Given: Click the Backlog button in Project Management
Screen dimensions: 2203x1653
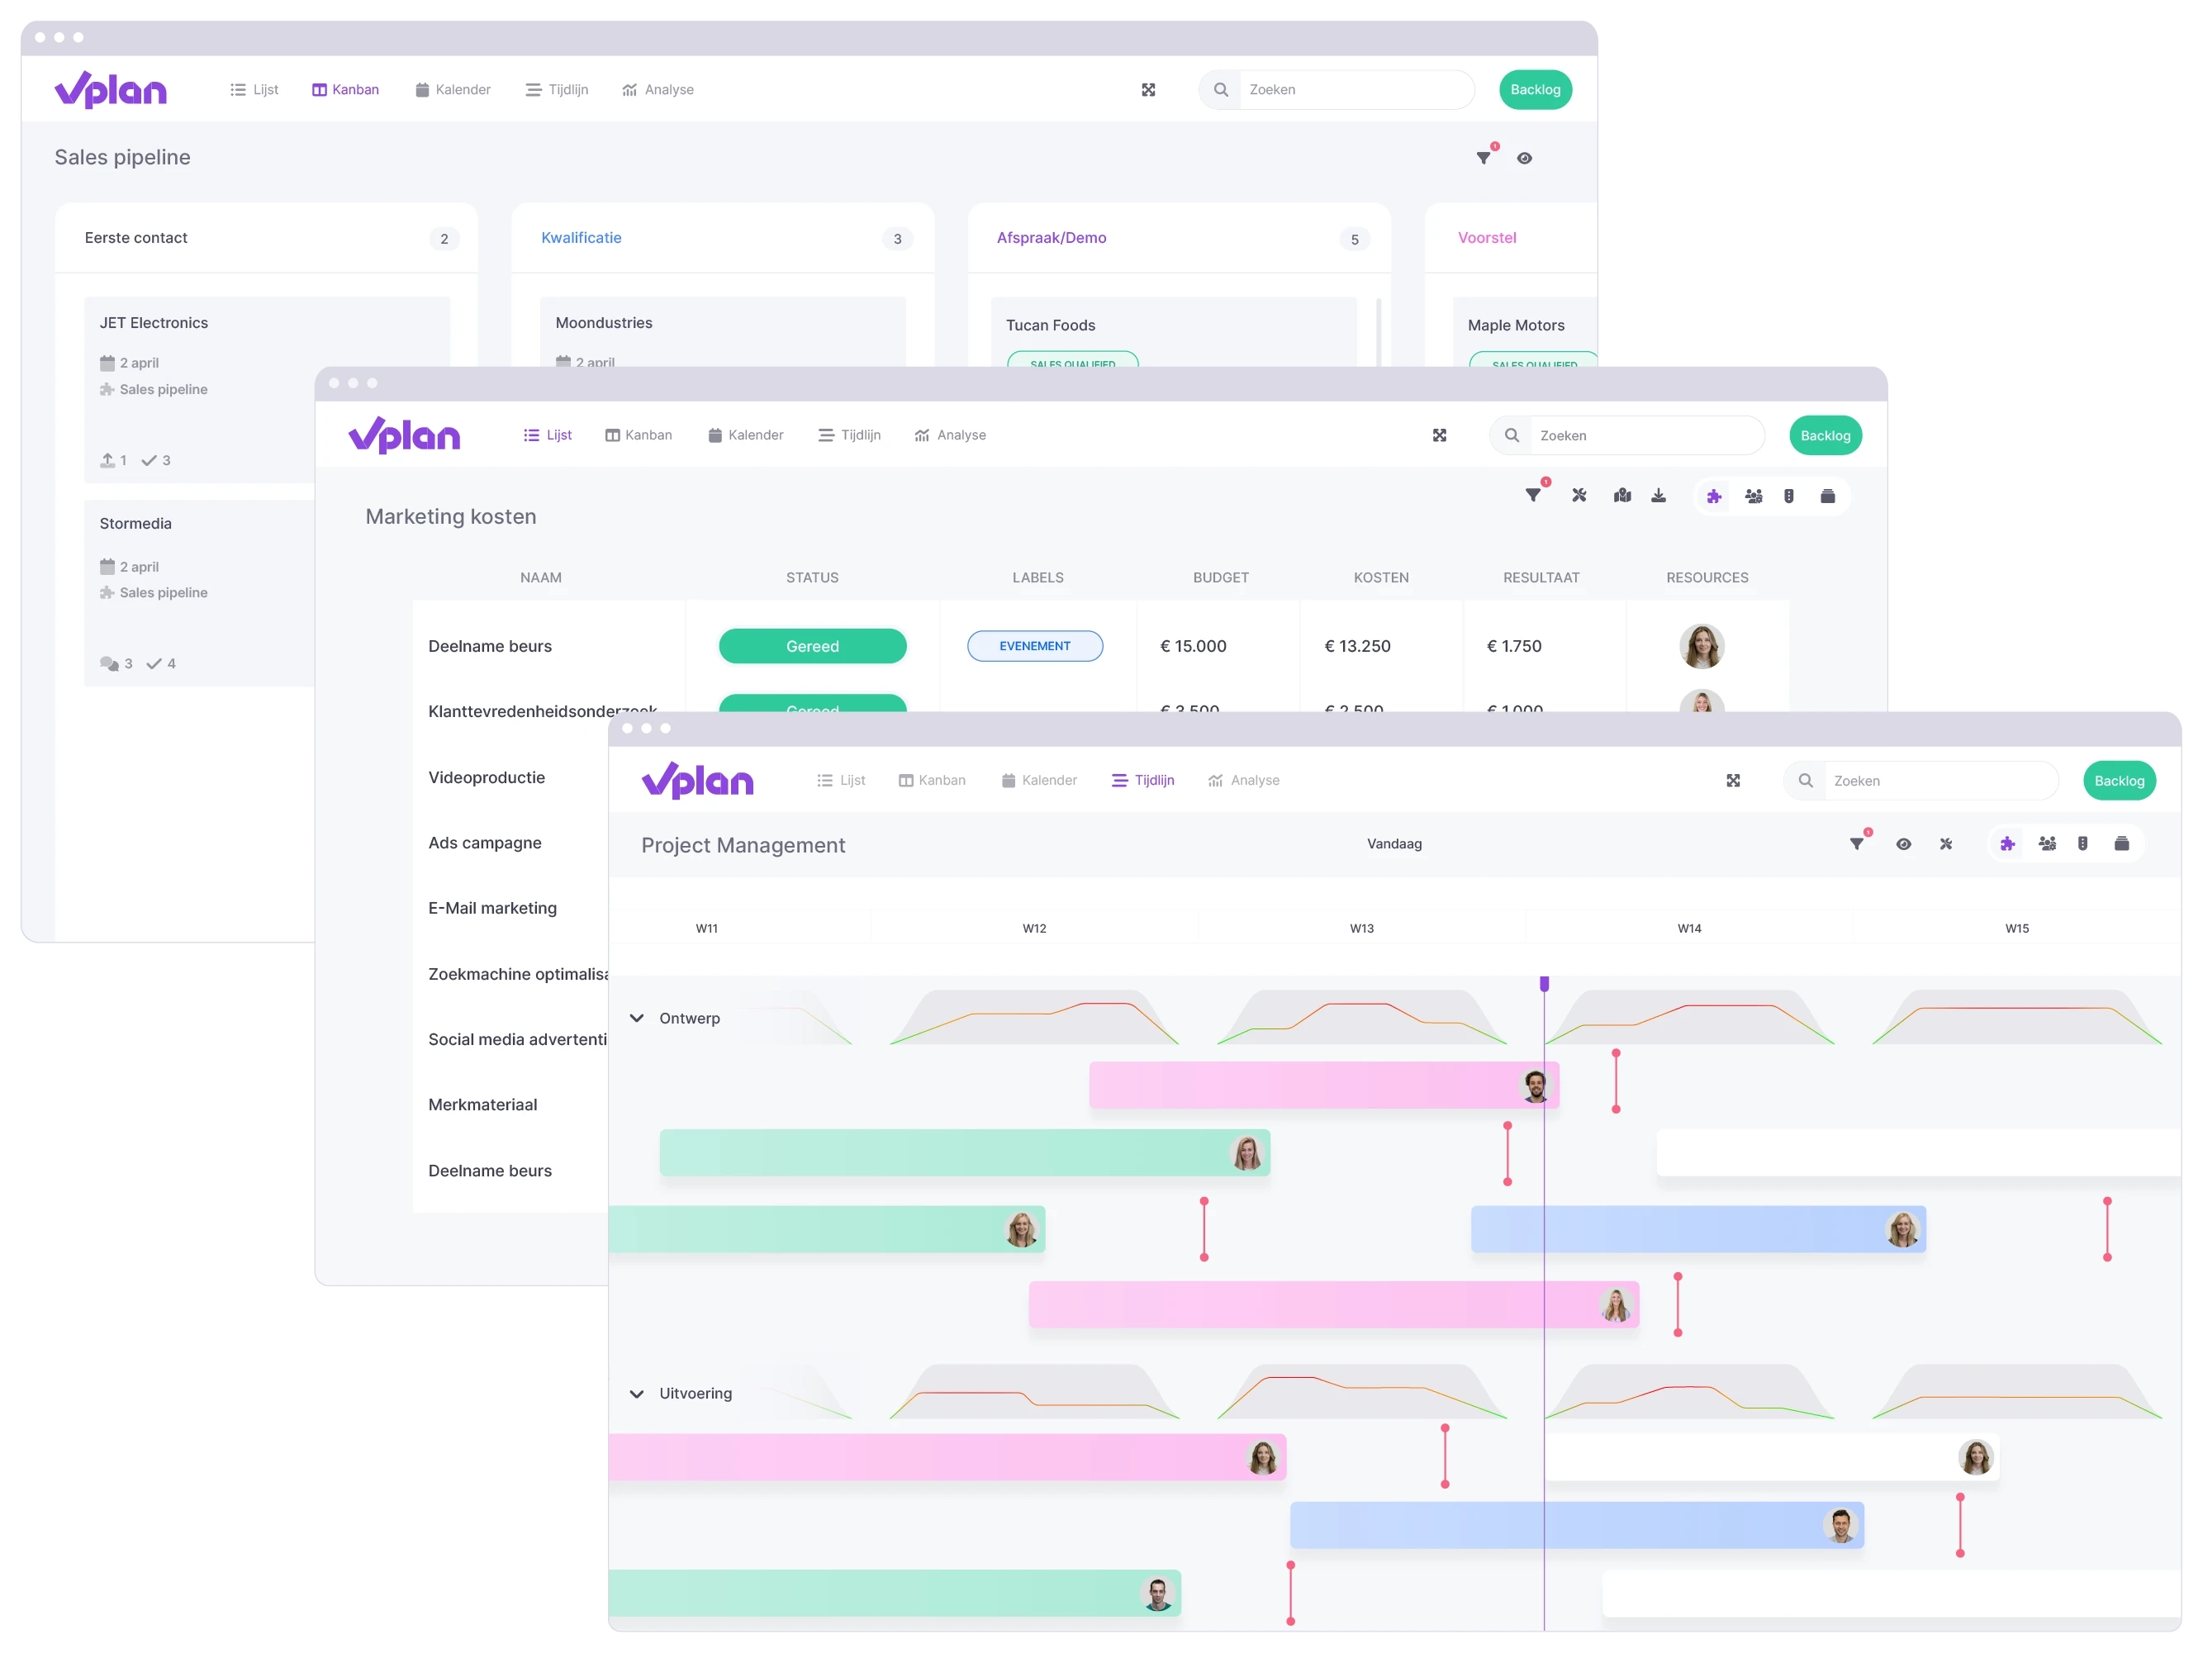Looking at the screenshot, I should (x=2120, y=780).
